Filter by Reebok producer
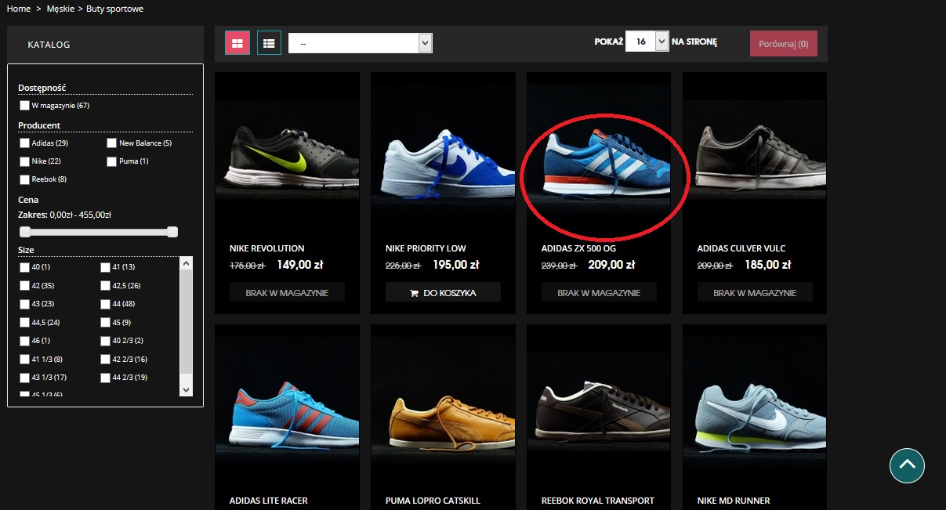The image size is (946, 510). 25,179
